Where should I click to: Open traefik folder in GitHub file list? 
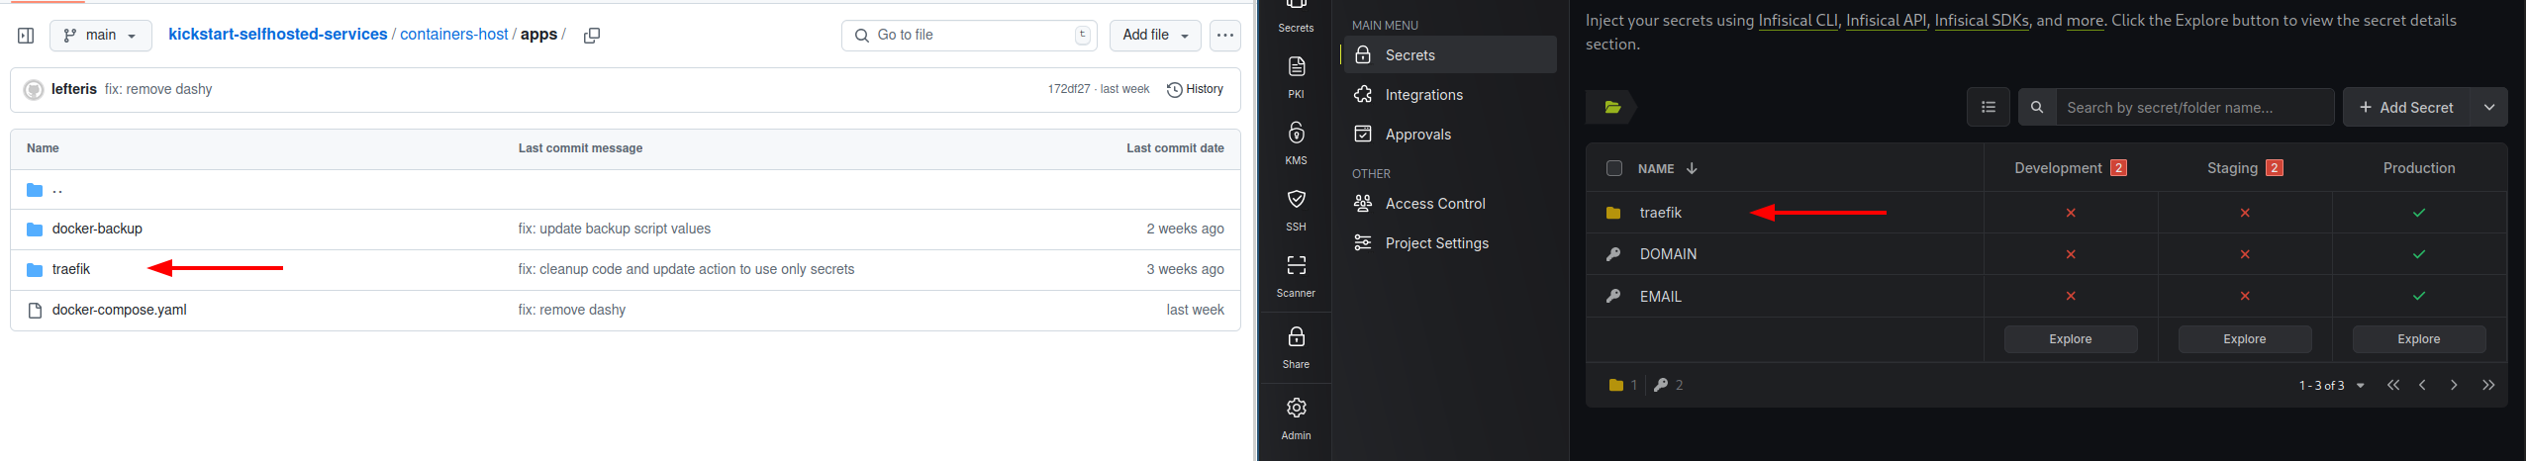click(71, 269)
